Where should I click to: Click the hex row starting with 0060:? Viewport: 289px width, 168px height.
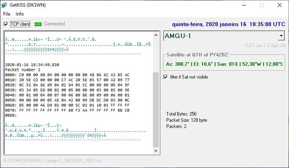(67, 105)
